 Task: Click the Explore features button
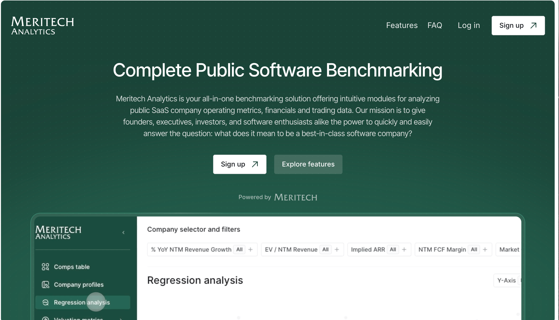308,164
